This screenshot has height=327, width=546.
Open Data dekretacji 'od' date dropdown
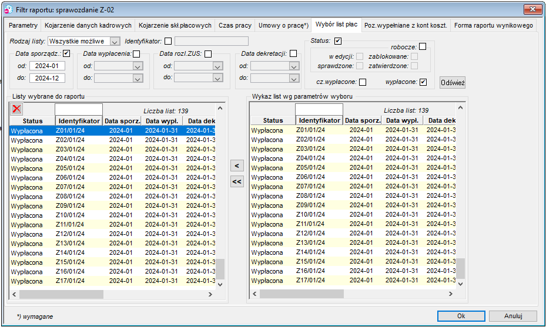294,66
